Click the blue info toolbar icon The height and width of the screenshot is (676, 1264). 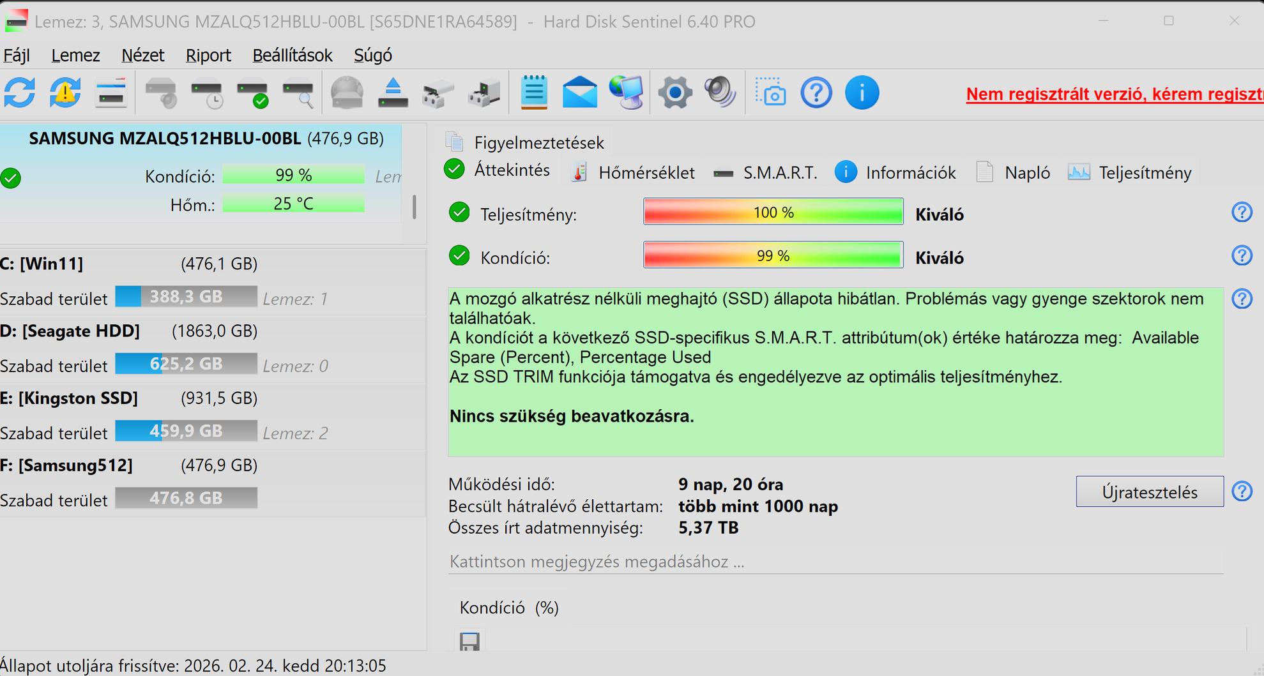[x=862, y=93]
